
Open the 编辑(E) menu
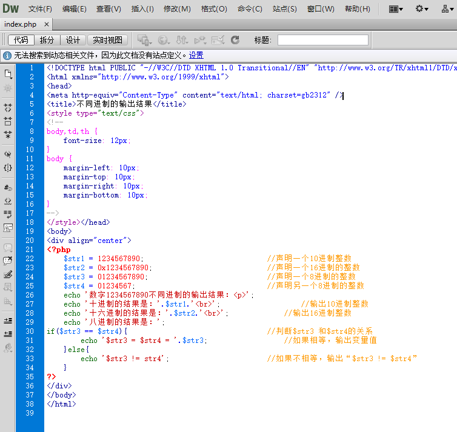(75, 9)
